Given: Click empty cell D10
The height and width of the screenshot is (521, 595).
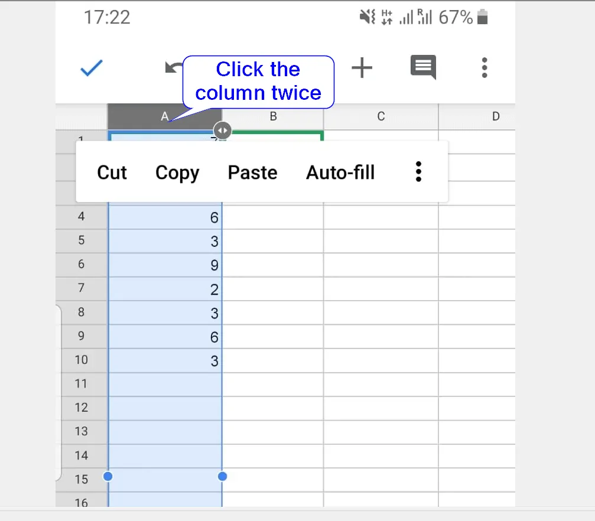Looking at the screenshot, I should click(477, 360).
